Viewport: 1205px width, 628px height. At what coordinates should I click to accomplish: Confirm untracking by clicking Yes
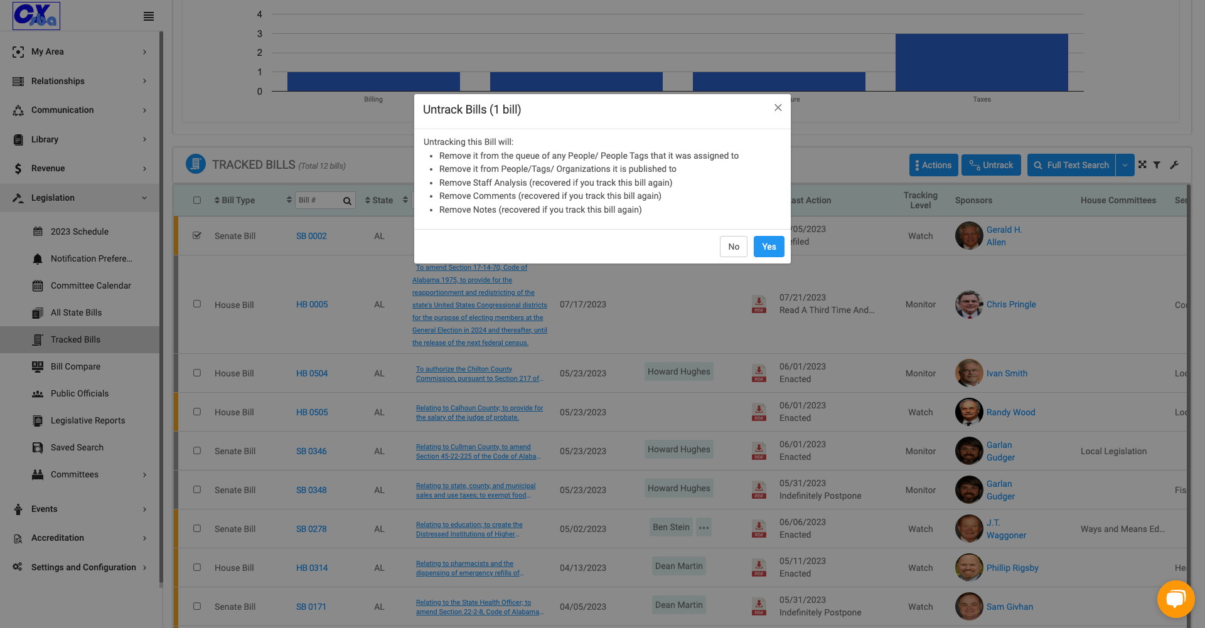[x=769, y=247]
